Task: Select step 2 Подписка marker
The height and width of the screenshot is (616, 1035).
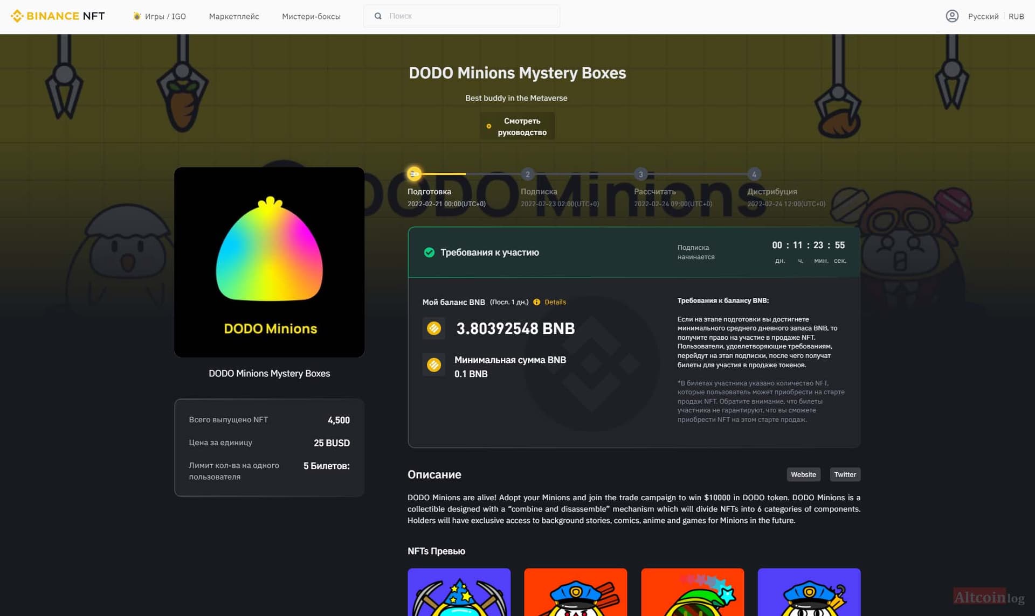Action: pyautogui.click(x=528, y=174)
